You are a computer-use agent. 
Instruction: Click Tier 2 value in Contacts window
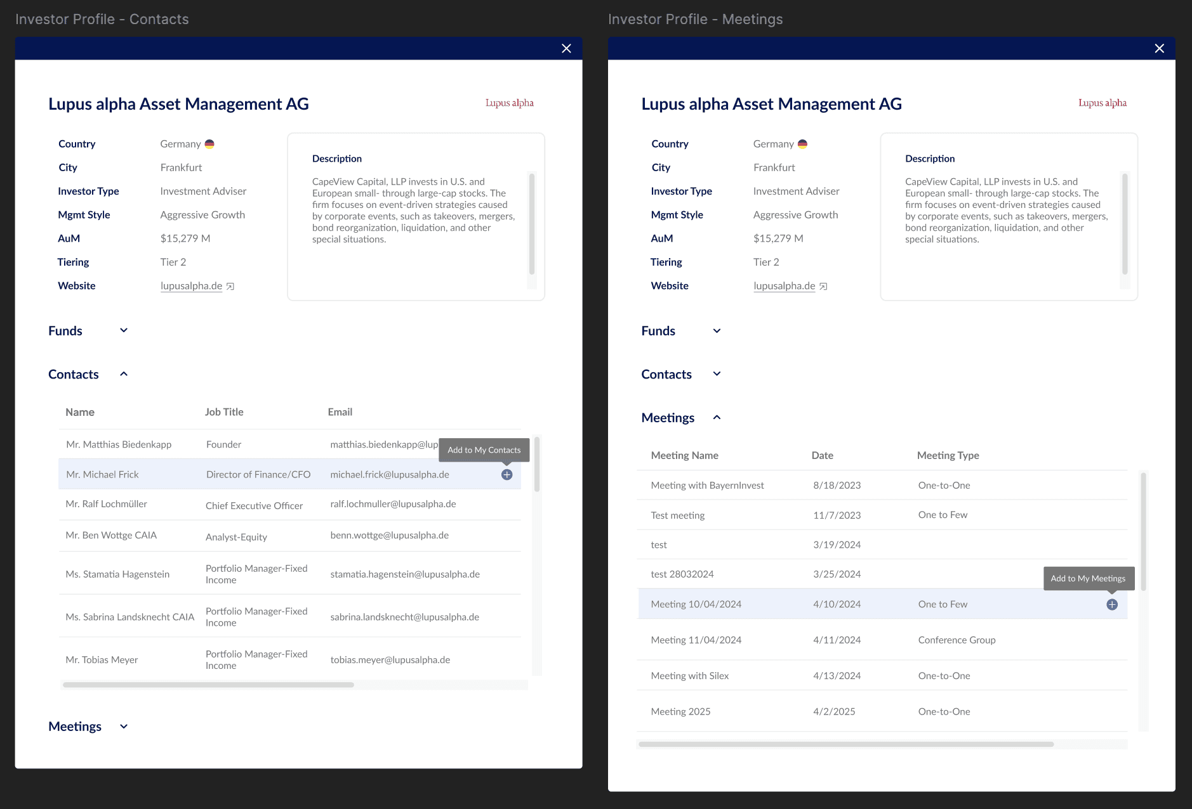[x=173, y=262]
